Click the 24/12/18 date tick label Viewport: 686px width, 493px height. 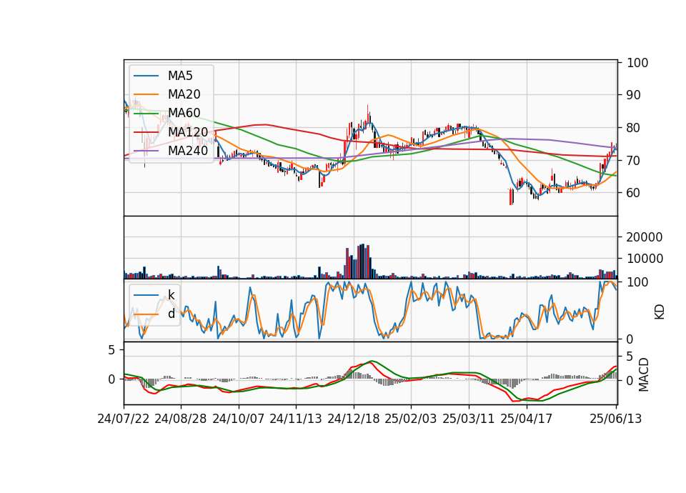pos(354,419)
